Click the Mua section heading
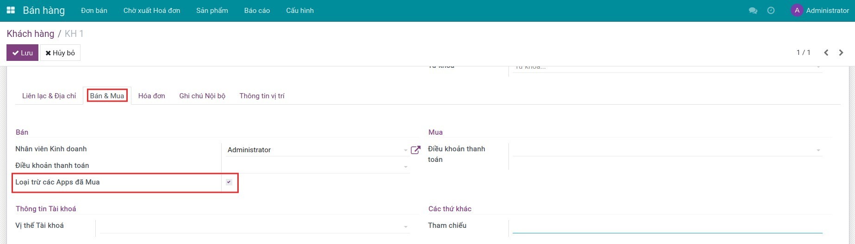Image resolution: width=855 pixels, height=244 pixels. pos(435,132)
